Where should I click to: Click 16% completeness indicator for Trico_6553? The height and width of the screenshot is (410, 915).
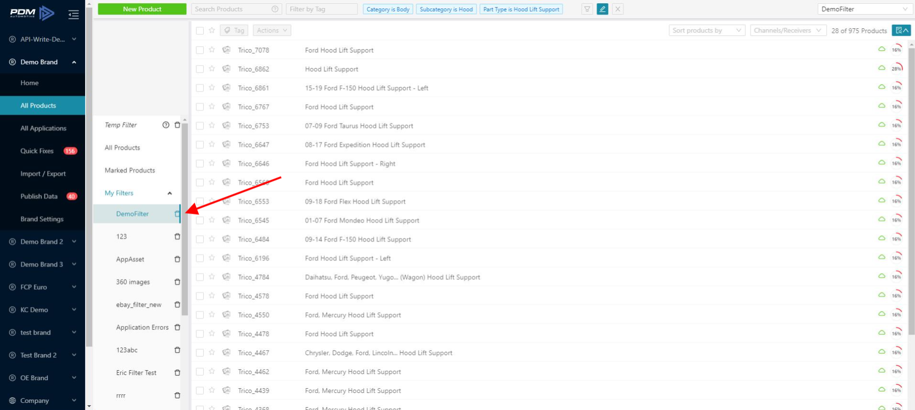click(897, 201)
